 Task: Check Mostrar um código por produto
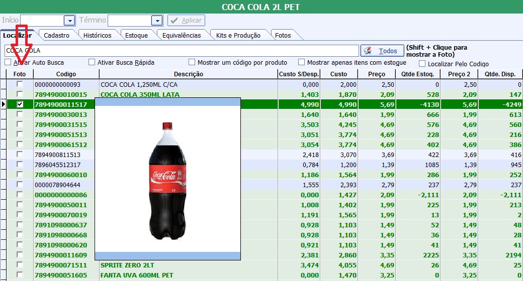pos(192,62)
